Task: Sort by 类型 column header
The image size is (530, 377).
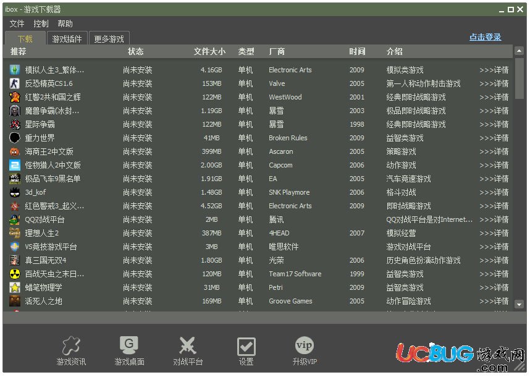Action: coord(246,51)
